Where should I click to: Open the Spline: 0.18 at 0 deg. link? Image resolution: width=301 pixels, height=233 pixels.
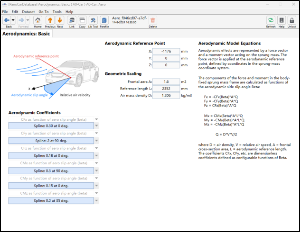point(51,156)
